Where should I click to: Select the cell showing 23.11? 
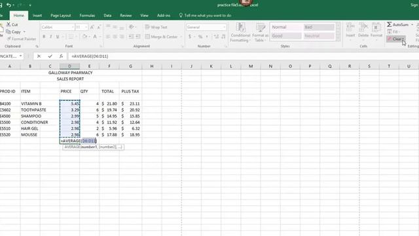131,104
